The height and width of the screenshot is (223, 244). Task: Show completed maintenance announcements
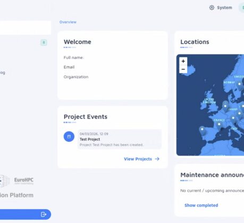[201, 205]
